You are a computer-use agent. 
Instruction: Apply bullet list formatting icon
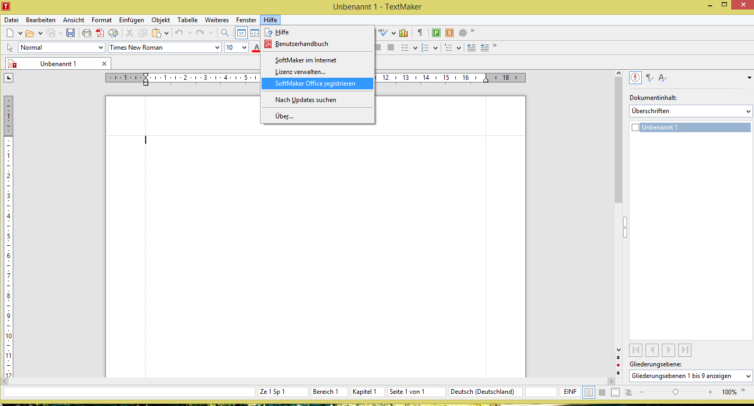(405, 48)
